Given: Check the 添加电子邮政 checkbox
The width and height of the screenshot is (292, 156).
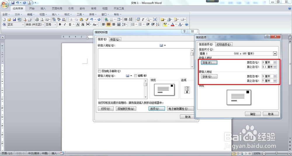Looking at the screenshot, I should pos(99,71).
